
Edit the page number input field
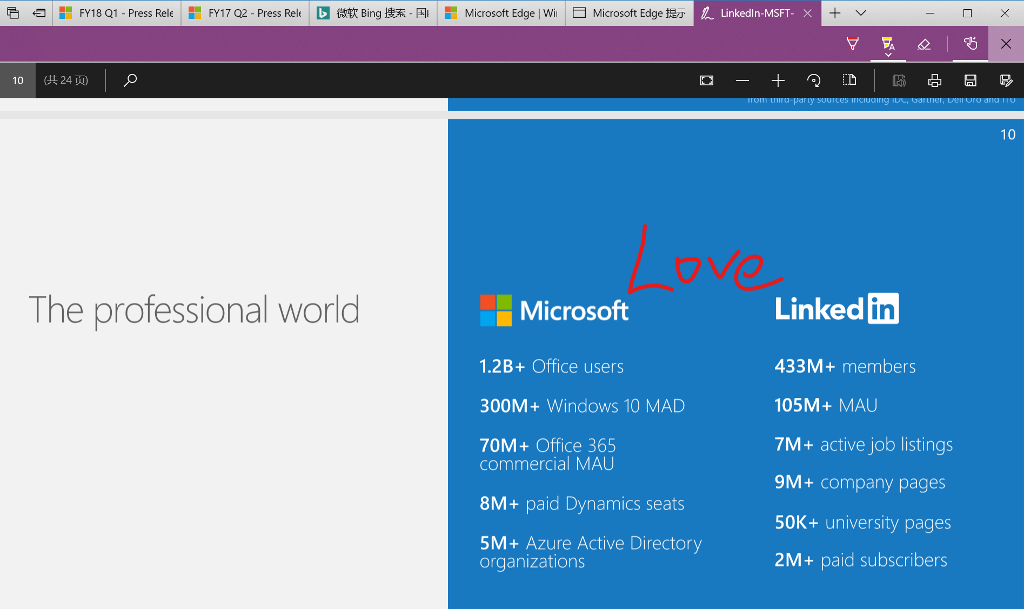(x=18, y=80)
